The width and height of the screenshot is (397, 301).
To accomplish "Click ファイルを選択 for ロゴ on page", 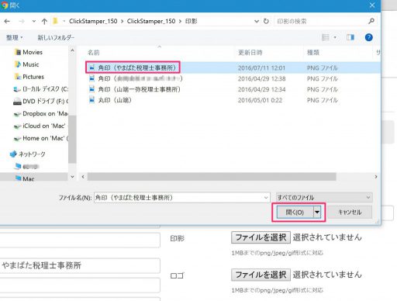I will coord(261,275).
